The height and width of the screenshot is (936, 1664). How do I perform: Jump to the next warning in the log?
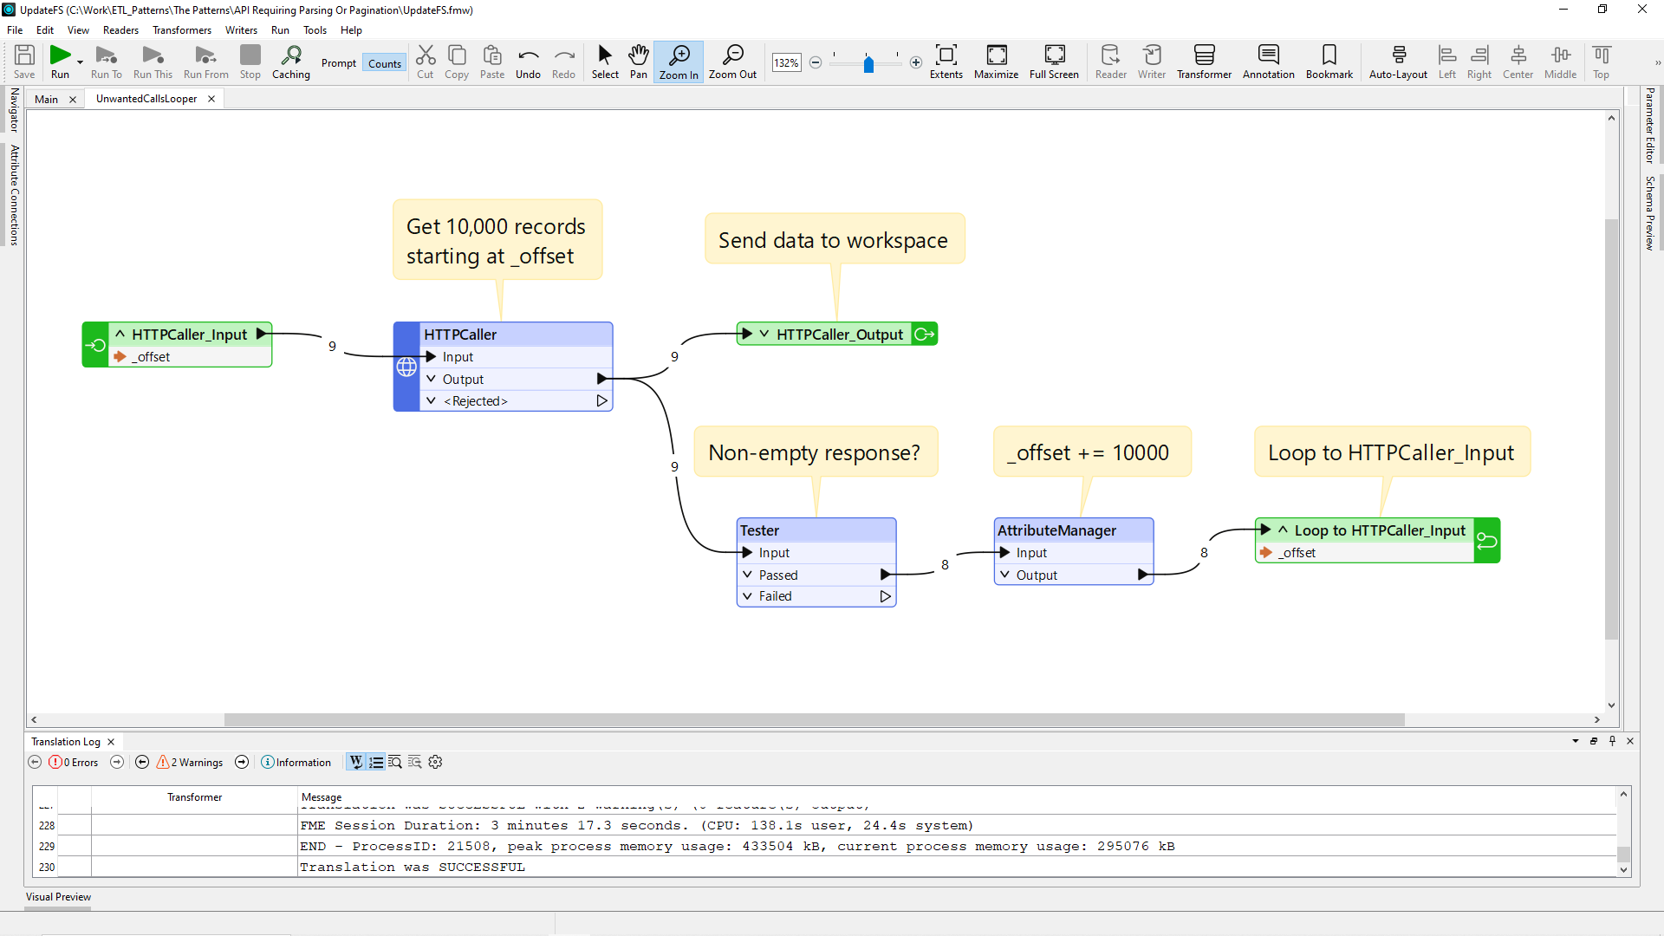click(x=242, y=762)
